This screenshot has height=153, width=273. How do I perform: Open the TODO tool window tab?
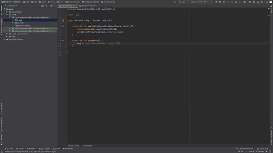pos(20,149)
